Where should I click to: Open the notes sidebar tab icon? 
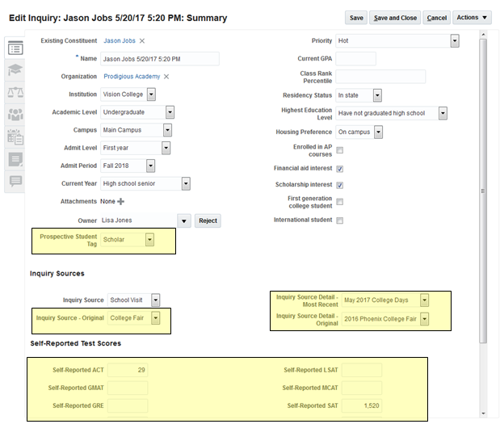pyautogui.click(x=15, y=159)
